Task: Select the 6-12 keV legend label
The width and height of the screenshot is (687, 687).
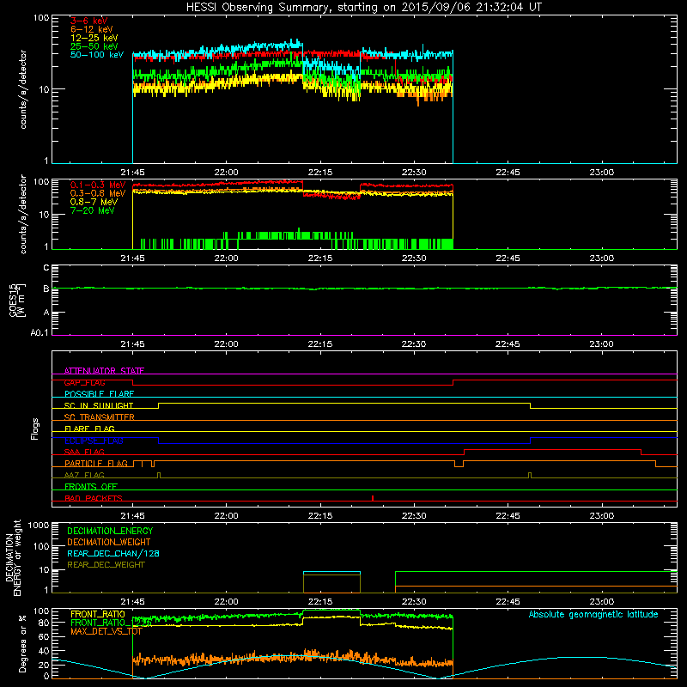Action: pos(92,29)
